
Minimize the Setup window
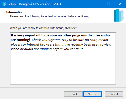point(97,4)
